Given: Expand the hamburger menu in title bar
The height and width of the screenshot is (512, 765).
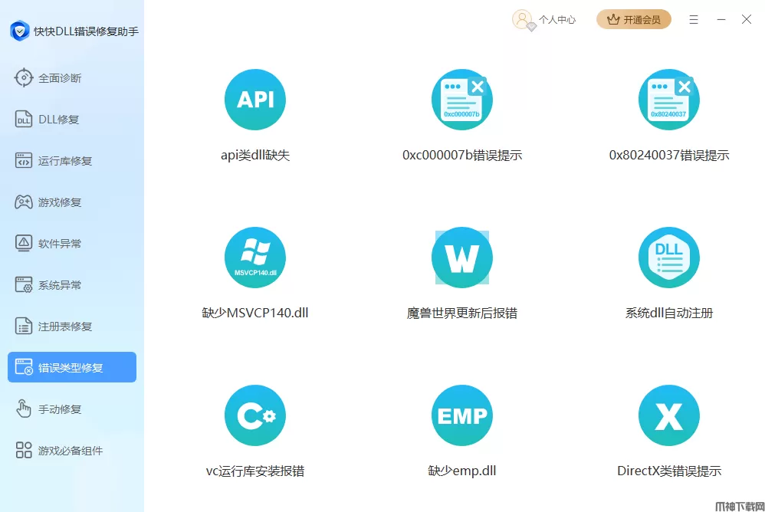Looking at the screenshot, I should (x=694, y=20).
